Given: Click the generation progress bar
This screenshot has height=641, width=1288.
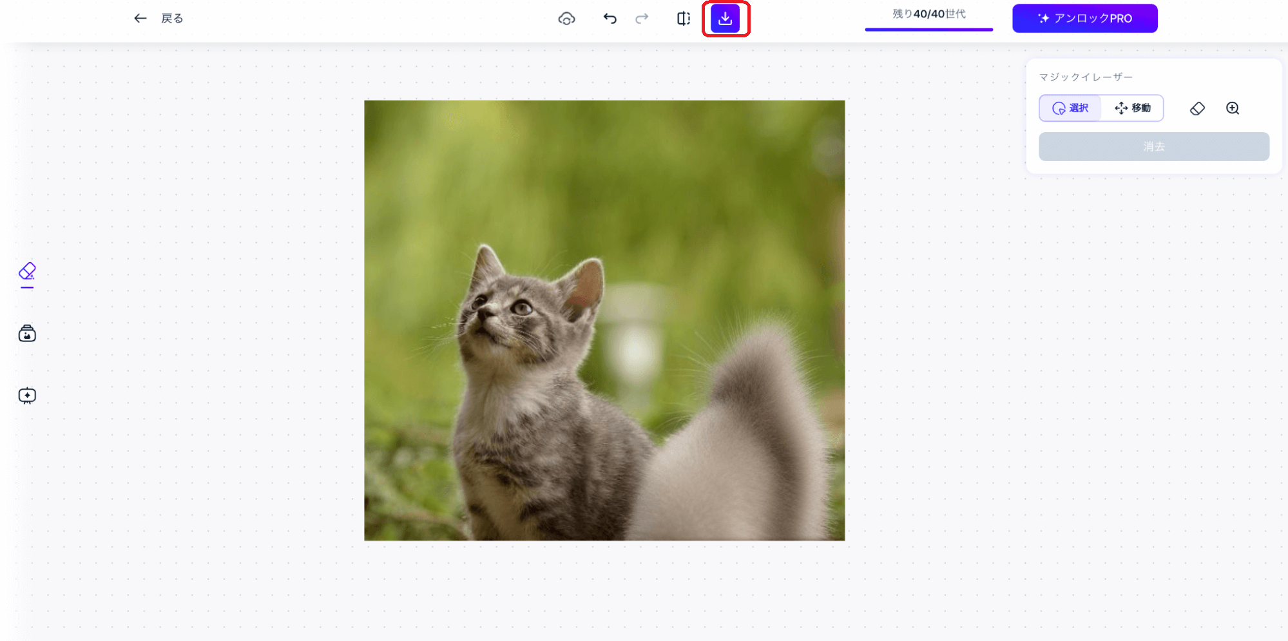Looking at the screenshot, I should coord(928,28).
